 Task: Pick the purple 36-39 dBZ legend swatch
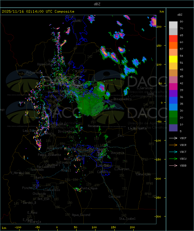pos(173,94)
